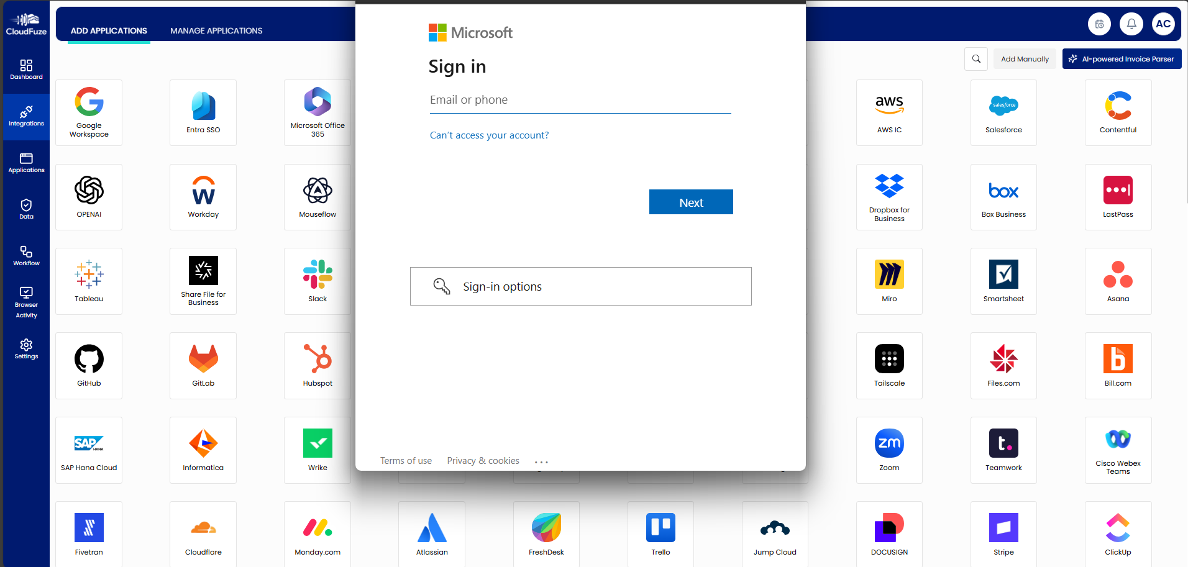The width and height of the screenshot is (1188, 567).
Task: Switch to the Add Applications tab
Action: [x=109, y=30]
